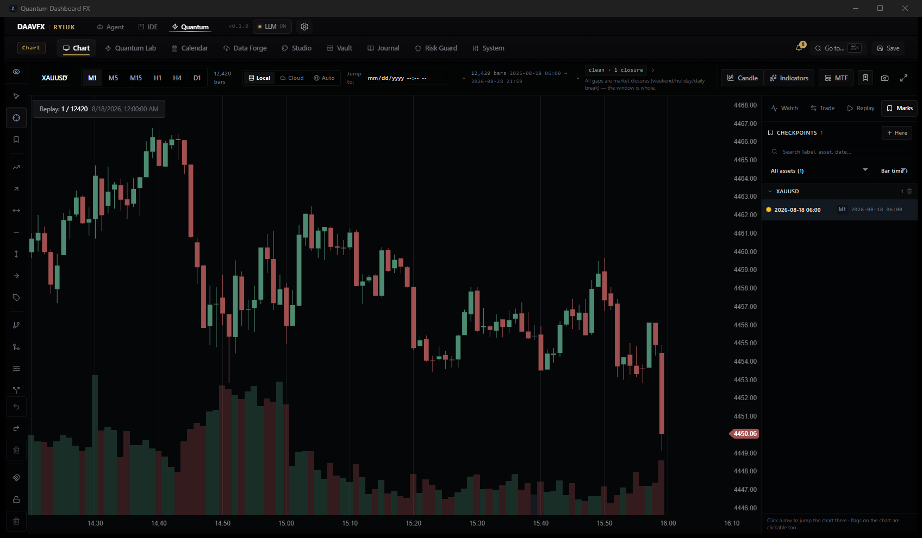Select the vertical double-arrow measure tool
The width and height of the screenshot is (922, 538).
16,254
